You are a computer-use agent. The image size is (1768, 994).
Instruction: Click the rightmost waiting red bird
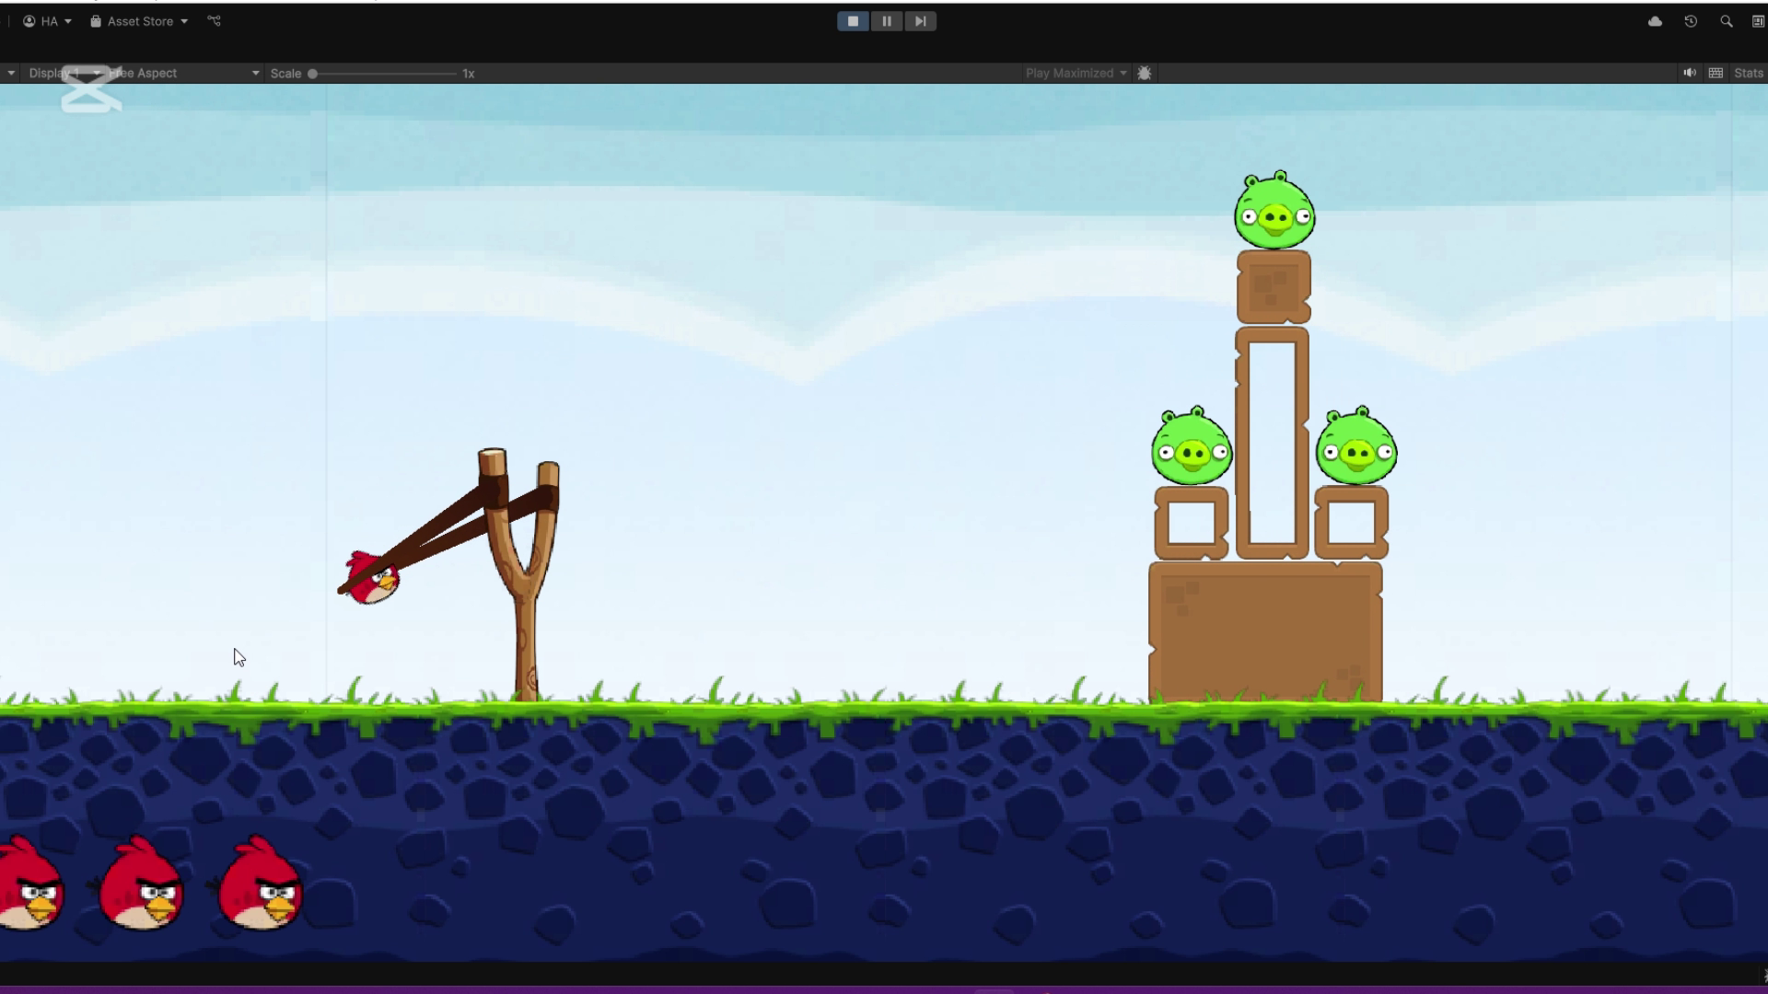tap(261, 884)
